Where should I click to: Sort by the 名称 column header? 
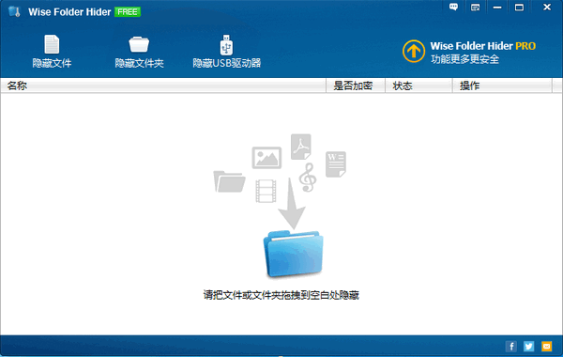click(163, 85)
